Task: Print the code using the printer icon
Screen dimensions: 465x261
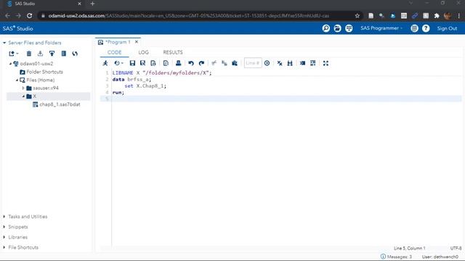Action: [x=178, y=63]
